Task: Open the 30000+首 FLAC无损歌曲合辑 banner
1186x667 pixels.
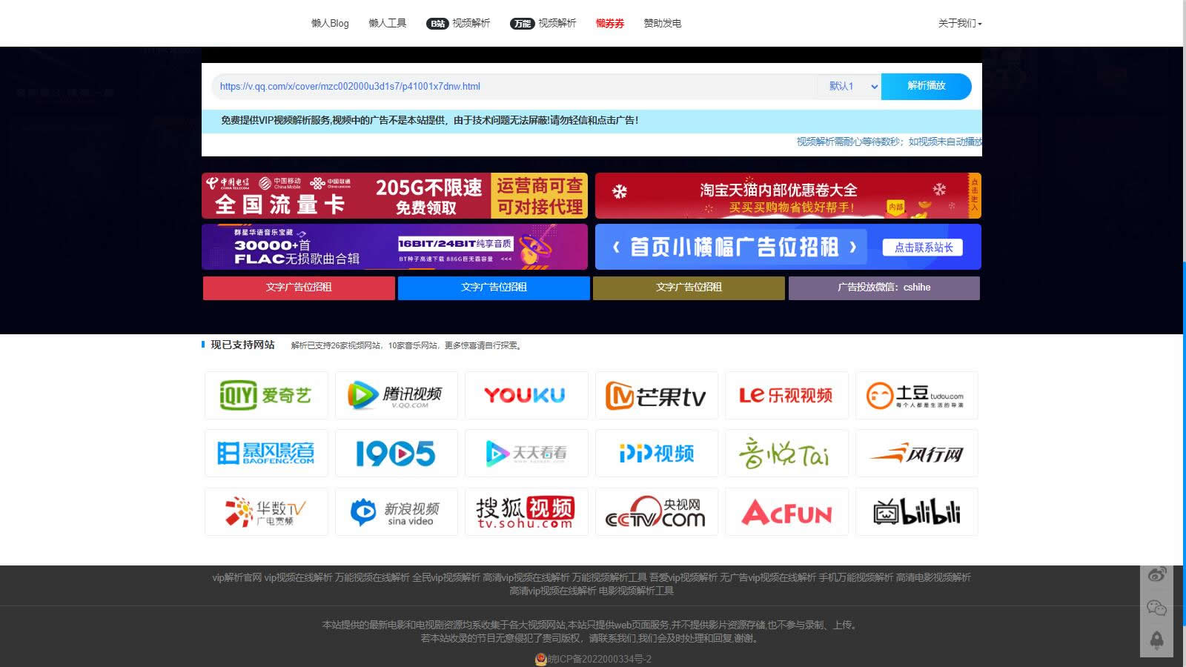Action: 394,247
